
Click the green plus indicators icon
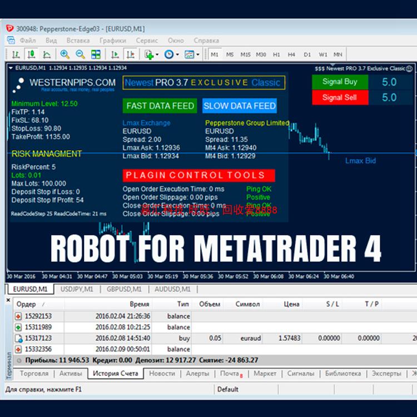tap(149, 54)
